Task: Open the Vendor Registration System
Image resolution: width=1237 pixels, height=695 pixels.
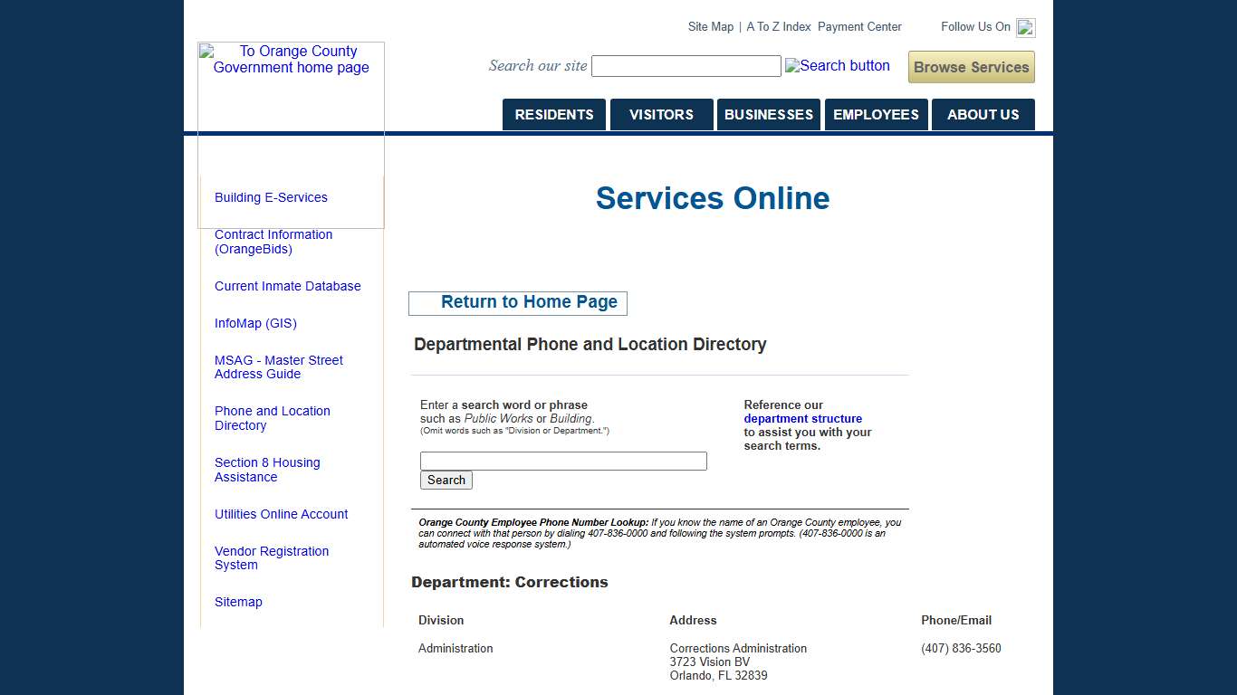Action: pyautogui.click(x=271, y=557)
